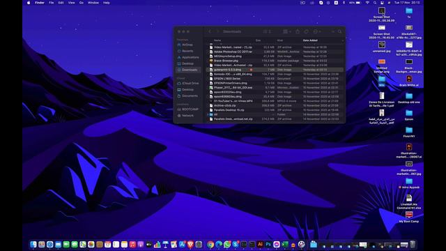Open Finder from the Dock

click(x=33, y=244)
